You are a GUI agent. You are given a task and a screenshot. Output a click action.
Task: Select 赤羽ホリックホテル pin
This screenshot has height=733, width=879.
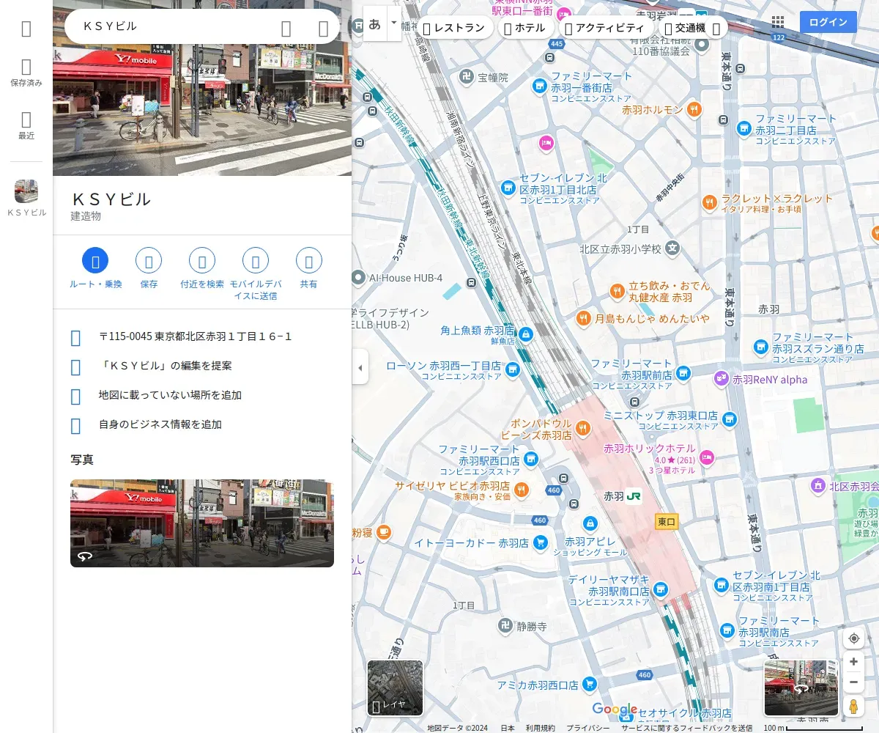pos(707,457)
